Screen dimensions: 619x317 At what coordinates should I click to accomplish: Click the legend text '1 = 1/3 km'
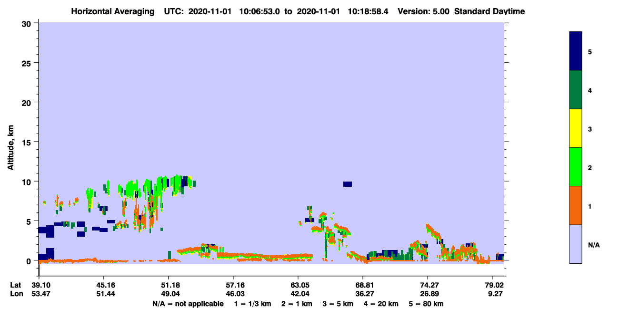point(253,304)
